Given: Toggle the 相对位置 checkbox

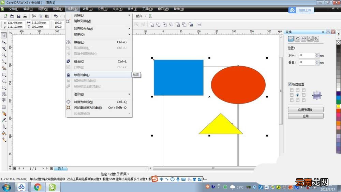Looking at the screenshot, I should tap(290, 84).
